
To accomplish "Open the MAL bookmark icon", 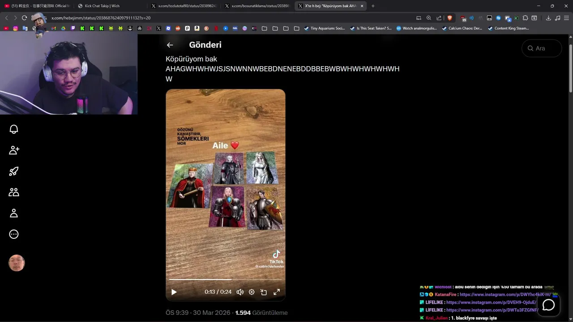I will (x=235, y=28).
